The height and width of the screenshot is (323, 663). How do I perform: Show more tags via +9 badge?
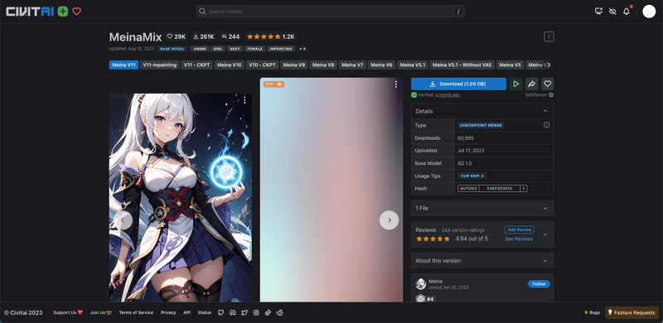pos(302,49)
